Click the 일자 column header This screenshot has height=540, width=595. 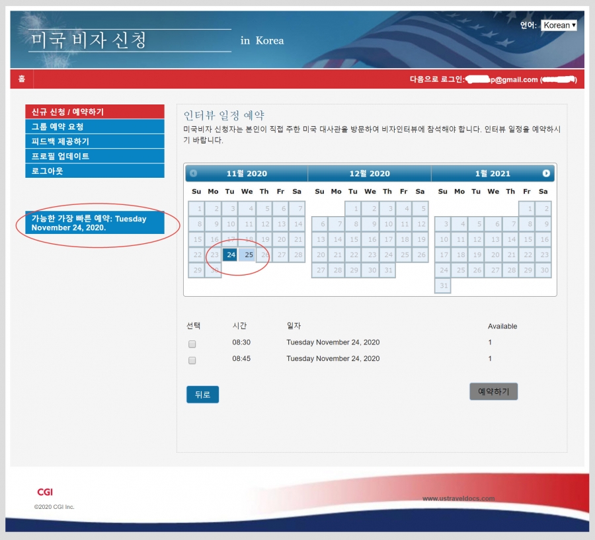[x=294, y=326]
